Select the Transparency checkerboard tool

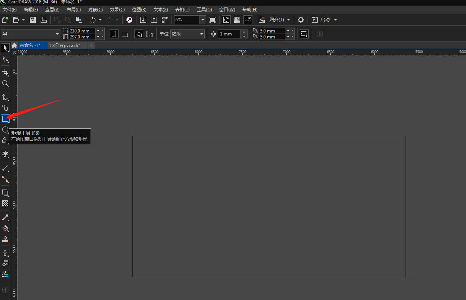click(5, 203)
